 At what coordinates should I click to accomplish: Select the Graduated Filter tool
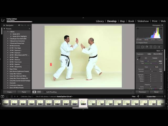coord(151,47)
